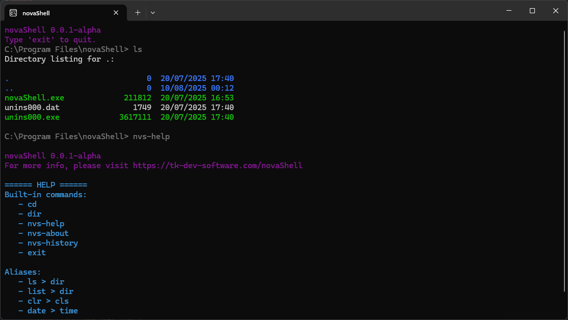This screenshot has width=568, height=320.
Task: Click the cd command entry
Action: [x=32, y=204]
